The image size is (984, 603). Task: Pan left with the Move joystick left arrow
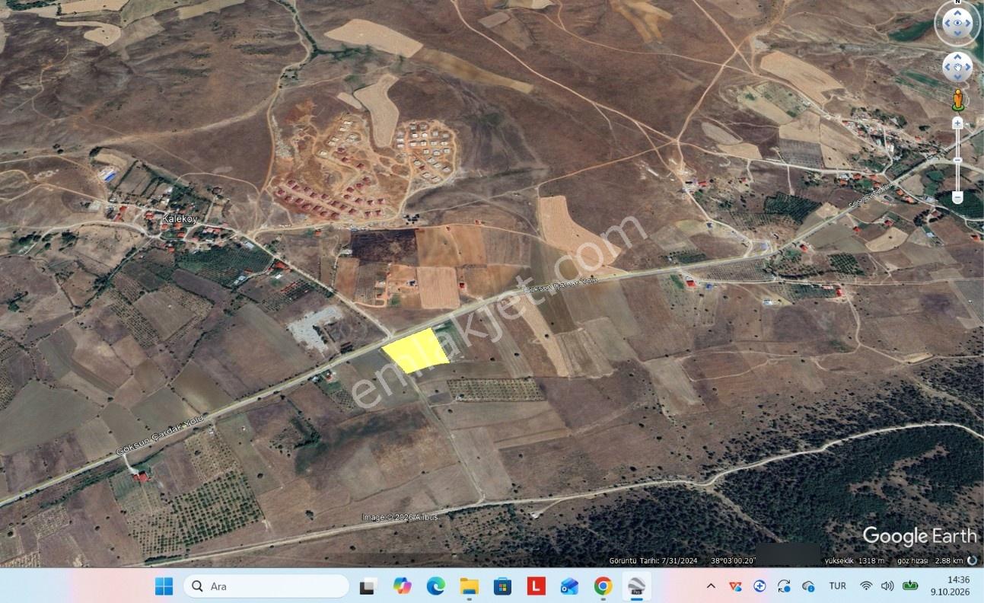[946, 68]
